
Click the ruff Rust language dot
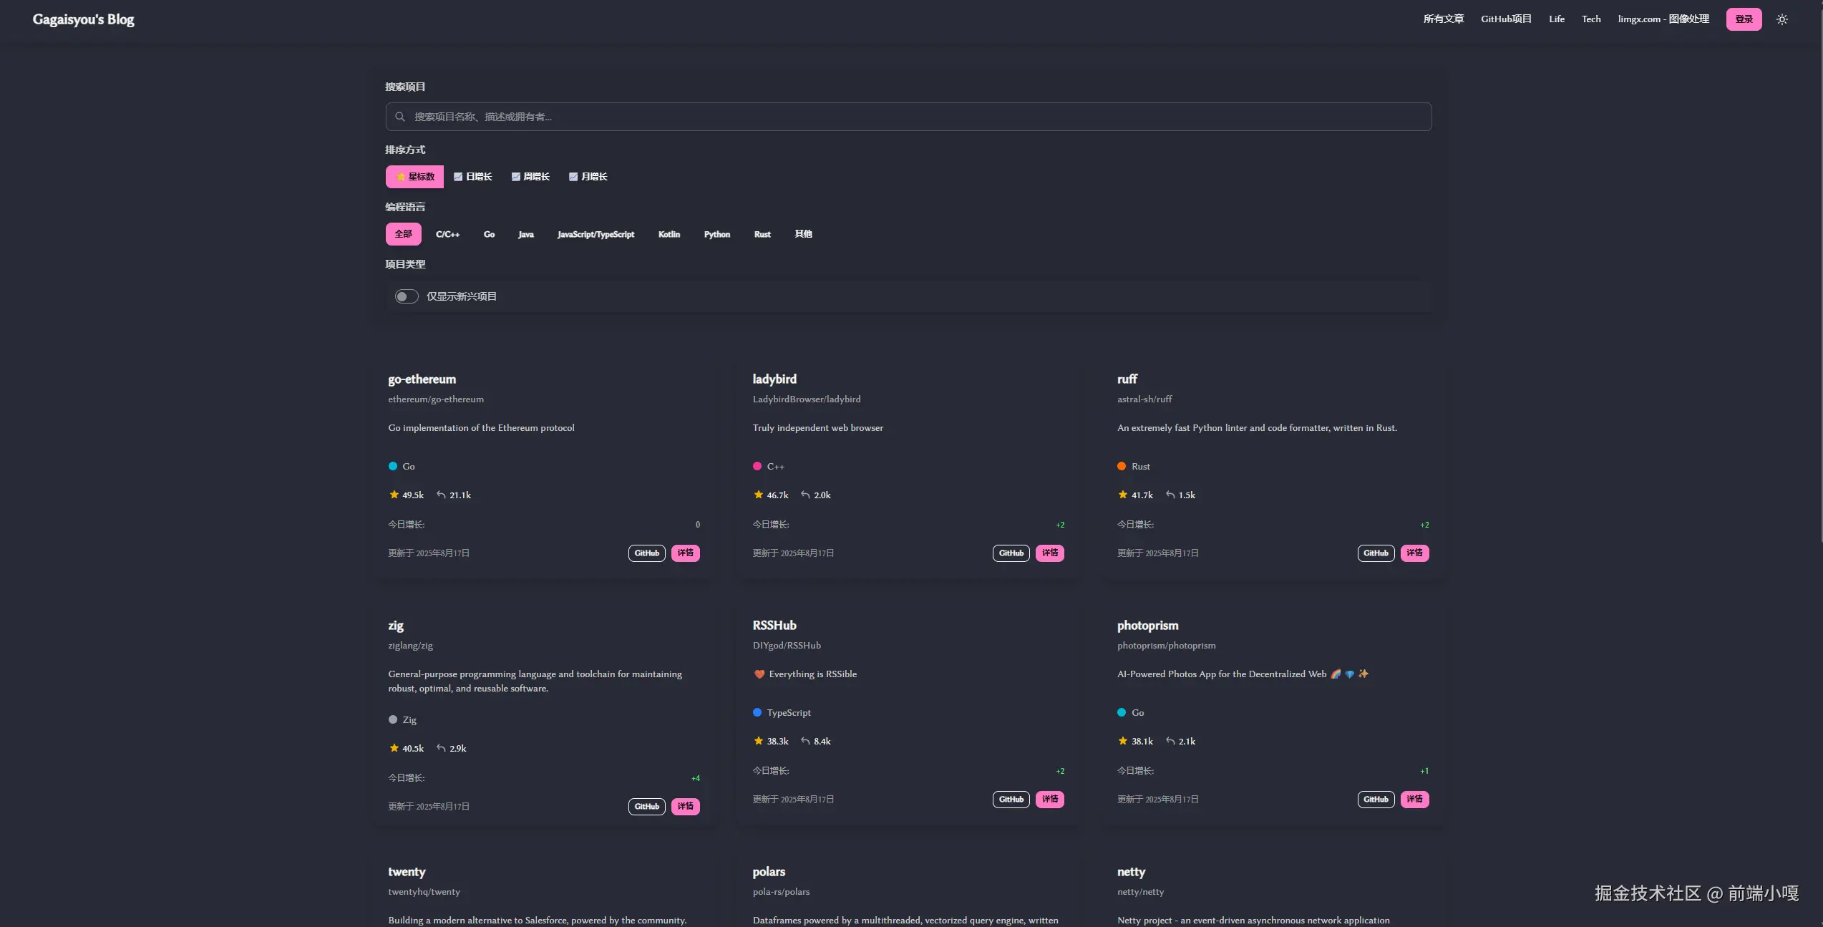(x=1122, y=466)
